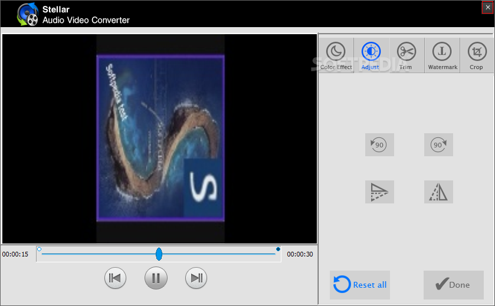Viewport: 495px width, 306px height.
Task: Open the Watermark tab
Action: (x=442, y=55)
